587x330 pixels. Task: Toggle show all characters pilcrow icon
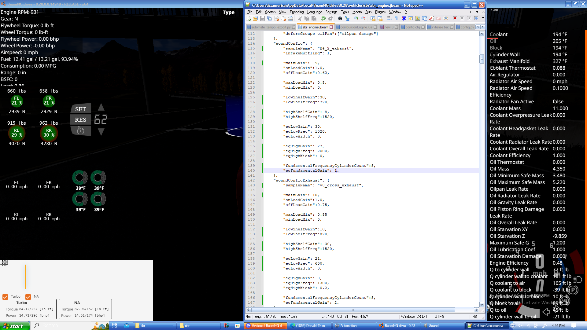click(397, 19)
